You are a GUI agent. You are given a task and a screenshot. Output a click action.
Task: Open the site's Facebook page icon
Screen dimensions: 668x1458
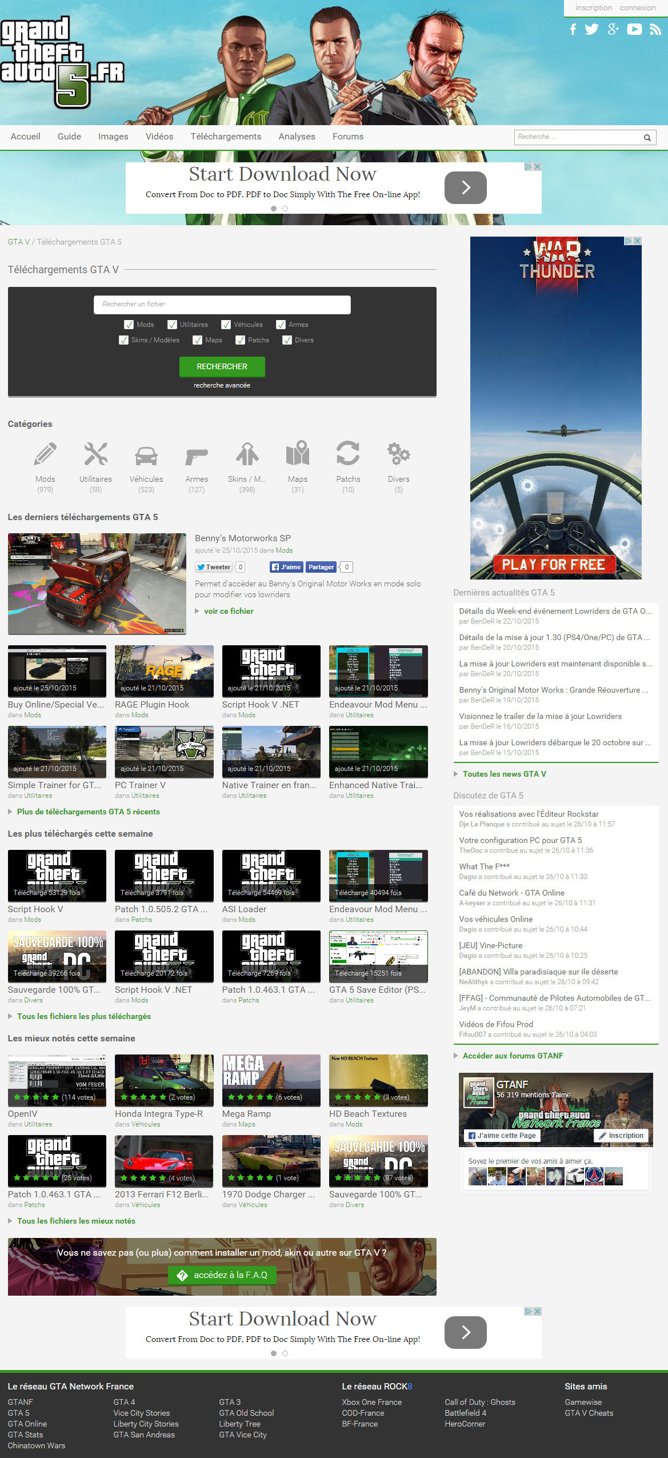coord(573,29)
